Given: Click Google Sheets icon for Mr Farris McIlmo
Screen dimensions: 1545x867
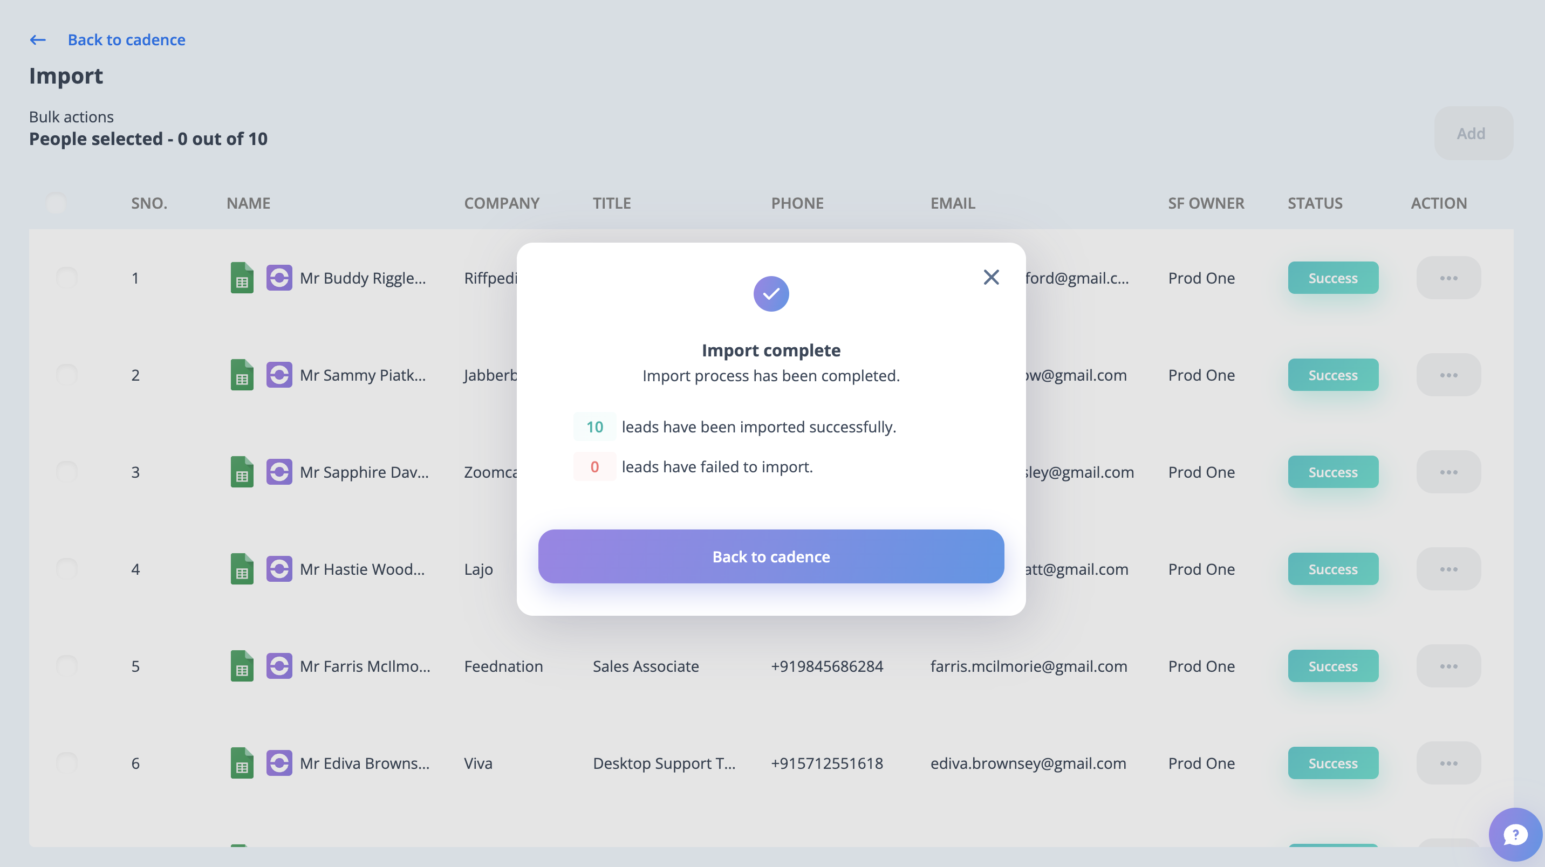Looking at the screenshot, I should click(x=242, y=665).
